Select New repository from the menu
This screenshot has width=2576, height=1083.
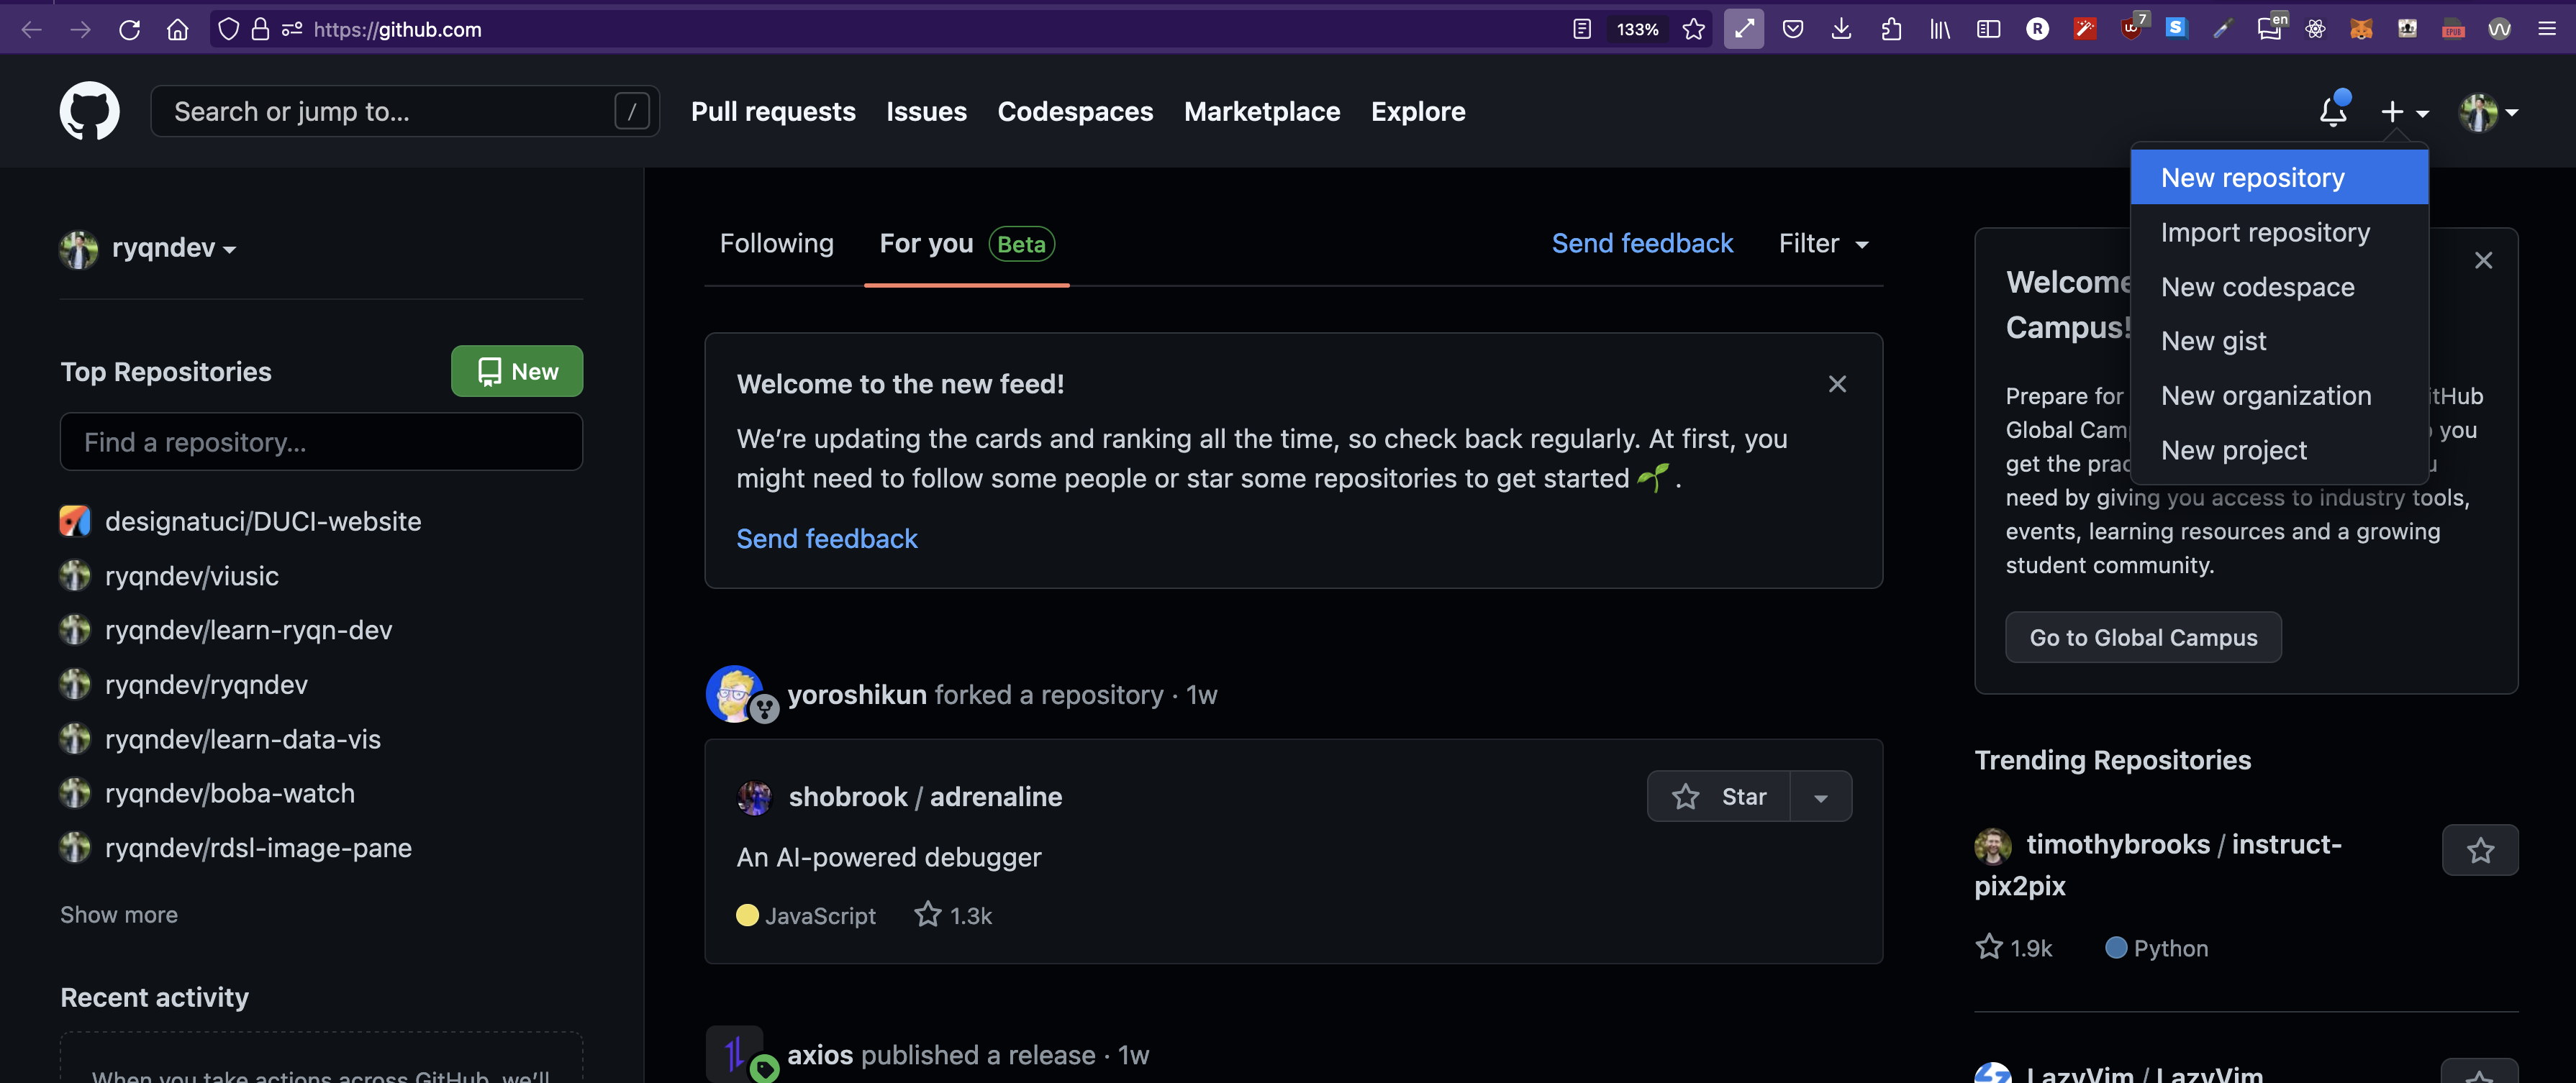click(2279, 178)
